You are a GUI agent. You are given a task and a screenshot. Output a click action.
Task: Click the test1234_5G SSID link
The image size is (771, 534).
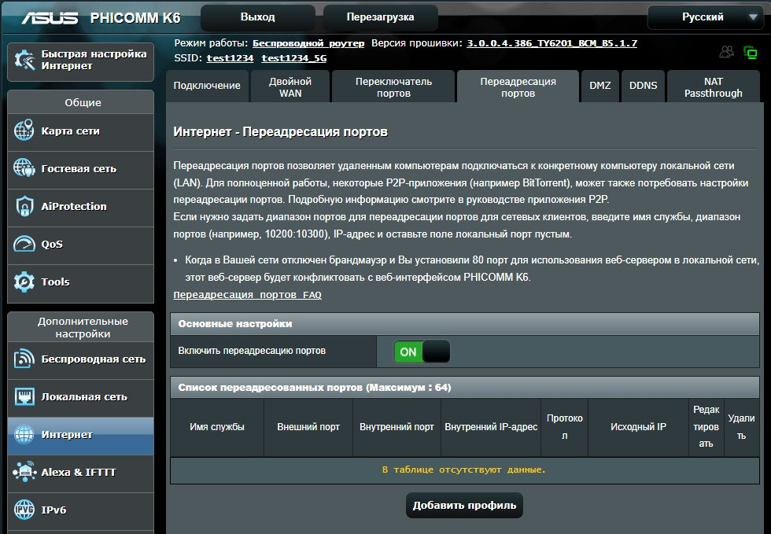(x=293, y=58)
